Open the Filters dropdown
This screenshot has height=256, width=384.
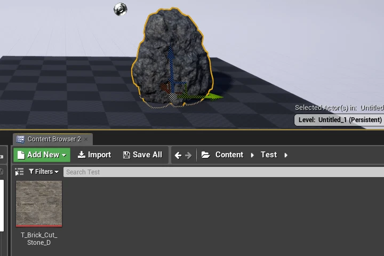point(44,172)
